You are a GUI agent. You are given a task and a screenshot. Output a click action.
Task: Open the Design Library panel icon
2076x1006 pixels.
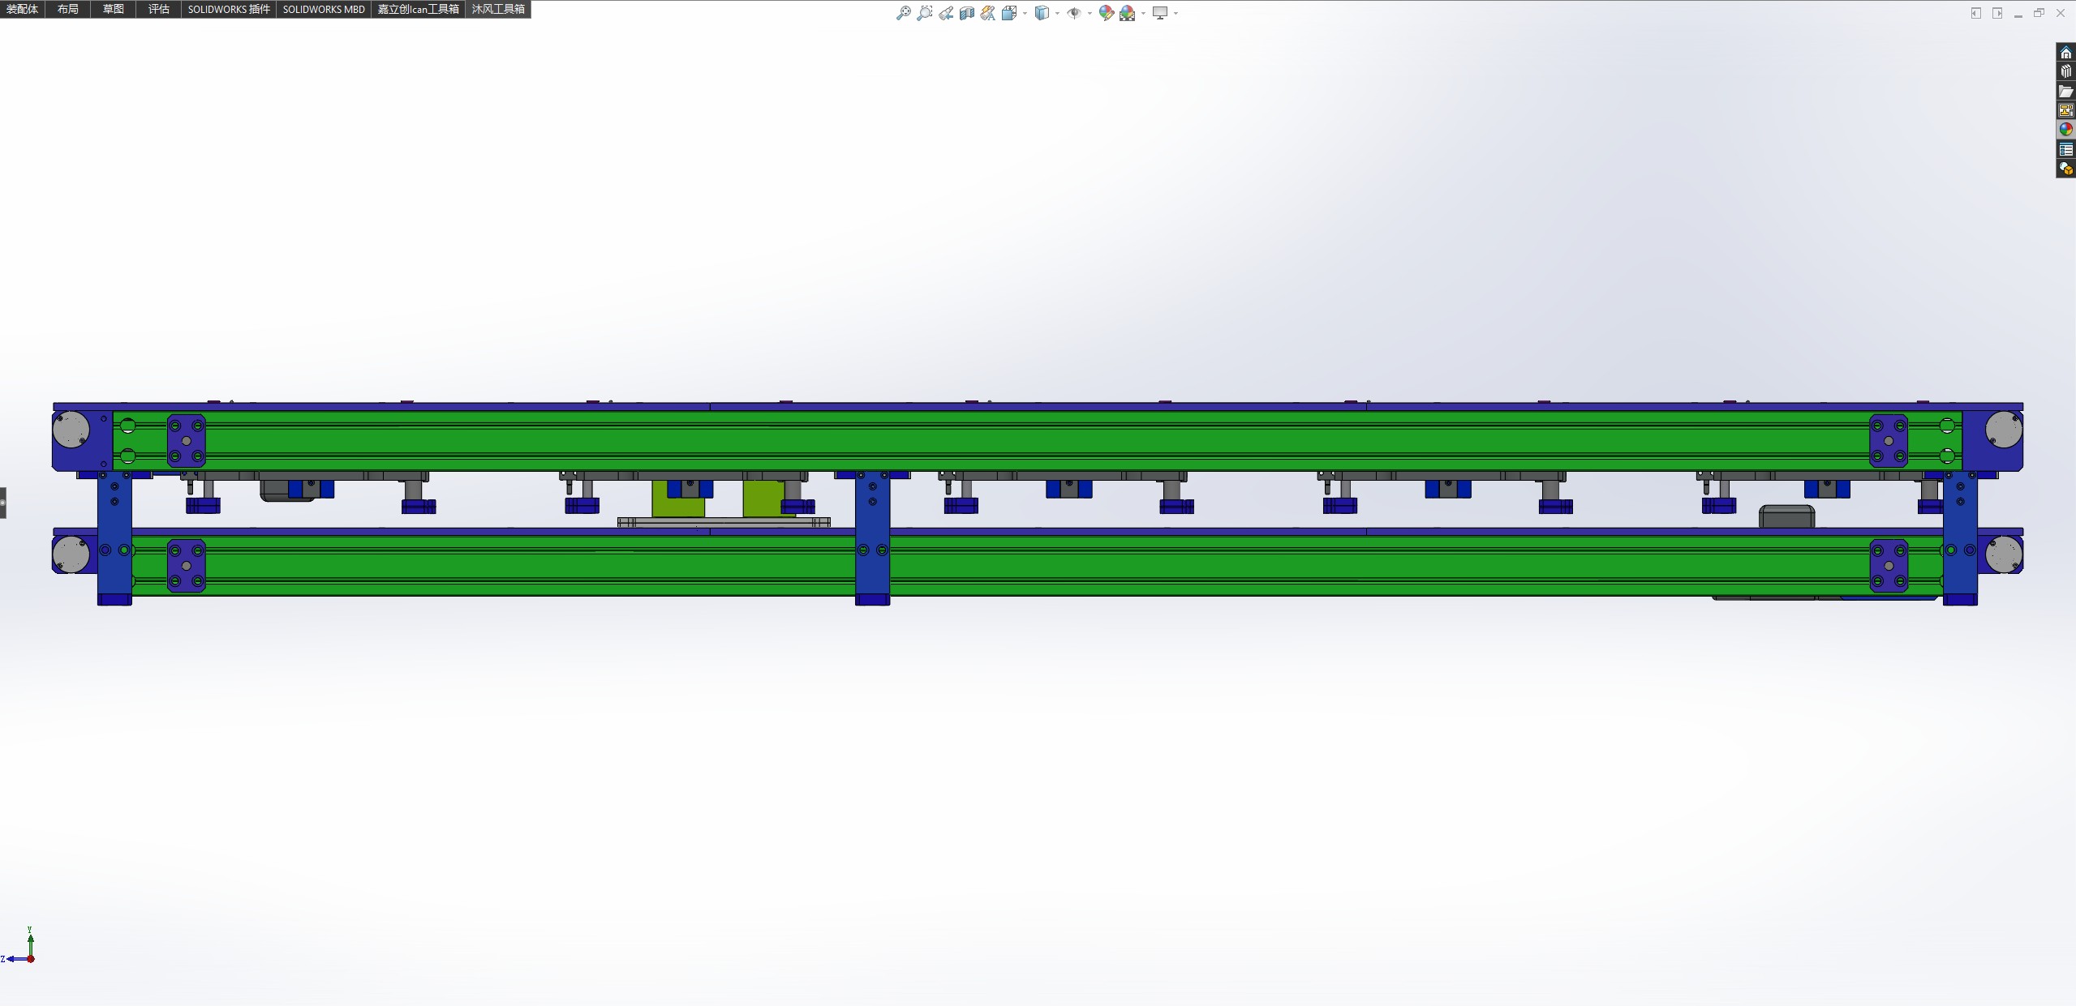click(2065, 72)
